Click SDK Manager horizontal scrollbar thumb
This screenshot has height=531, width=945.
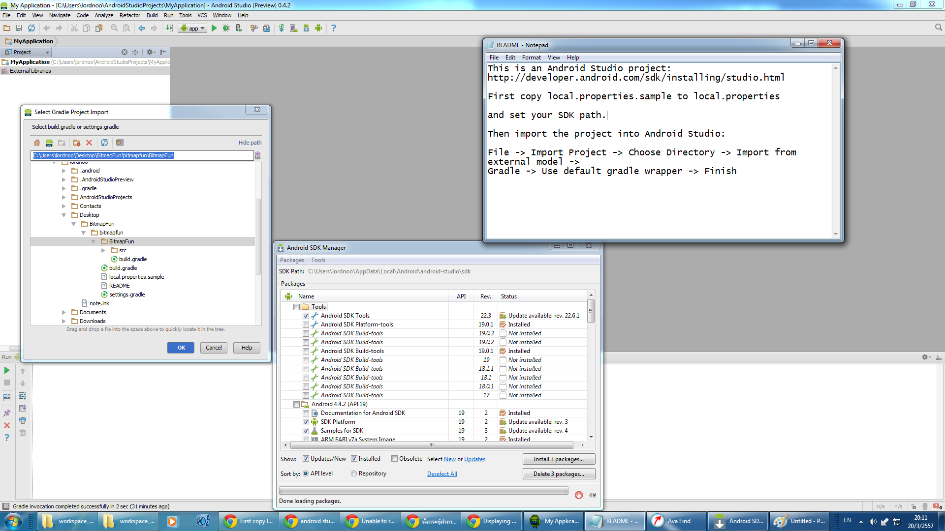(x=432, y=445)
